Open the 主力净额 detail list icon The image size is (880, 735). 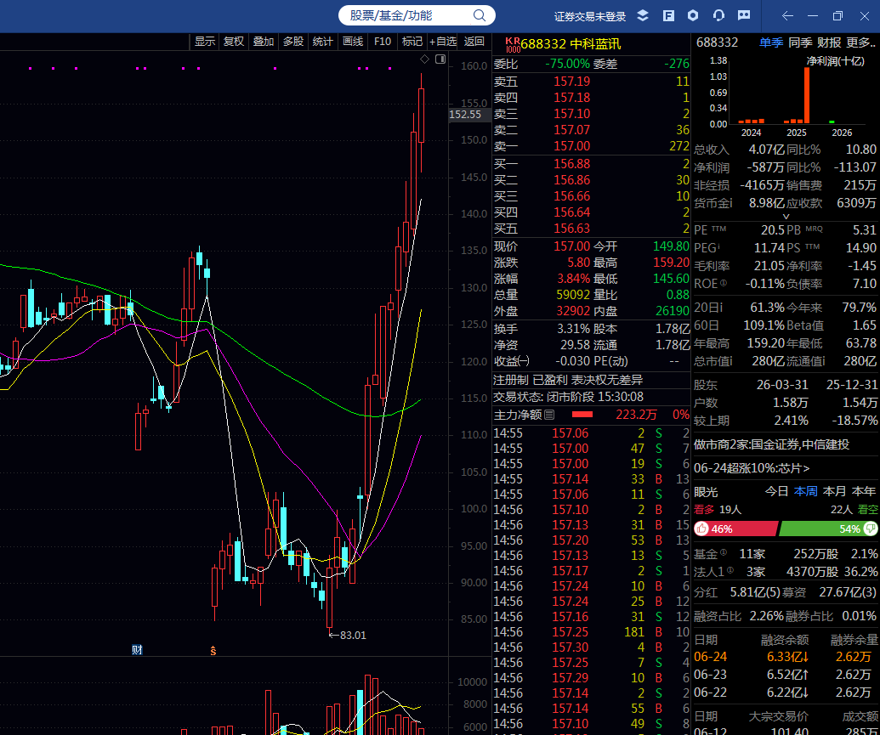point(549,415)
